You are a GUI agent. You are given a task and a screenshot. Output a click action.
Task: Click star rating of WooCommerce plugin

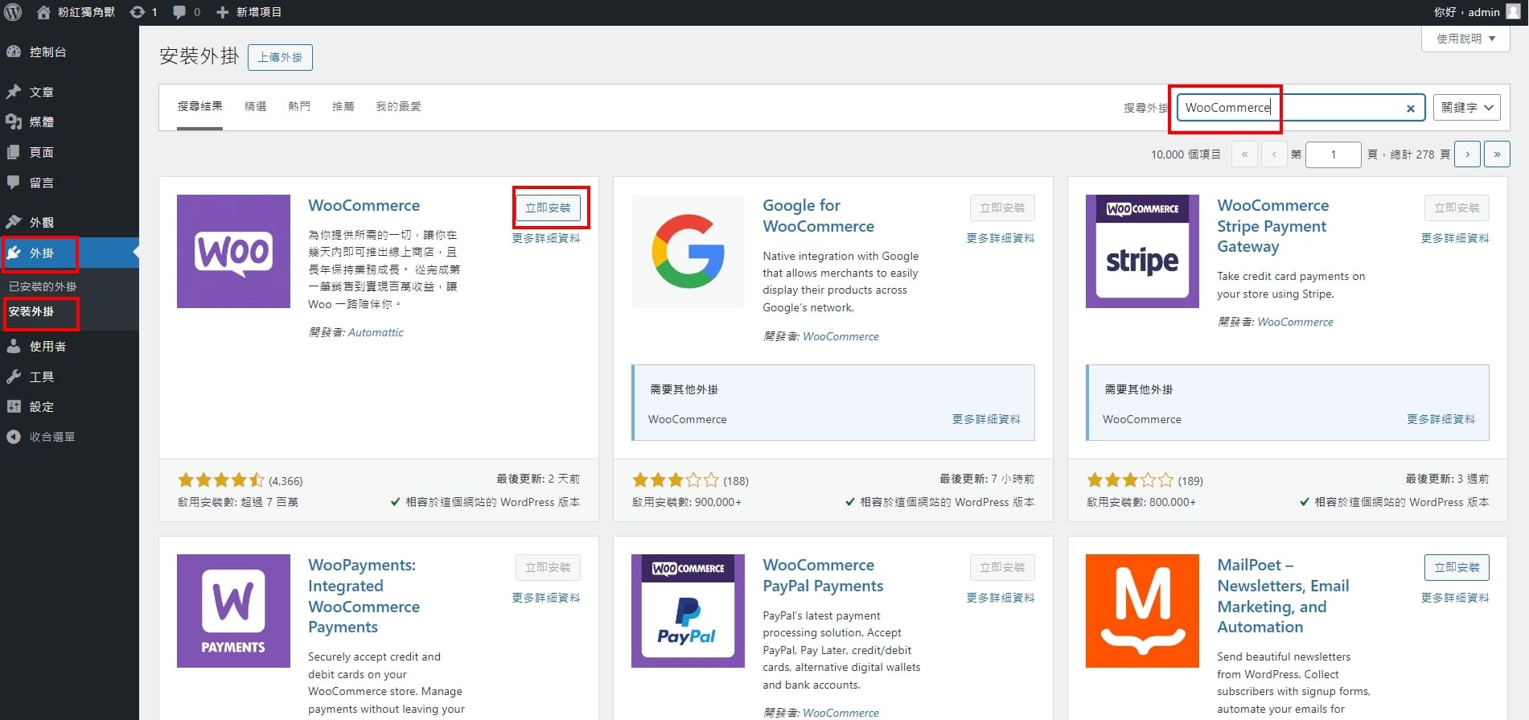click(x=221, y=481)
